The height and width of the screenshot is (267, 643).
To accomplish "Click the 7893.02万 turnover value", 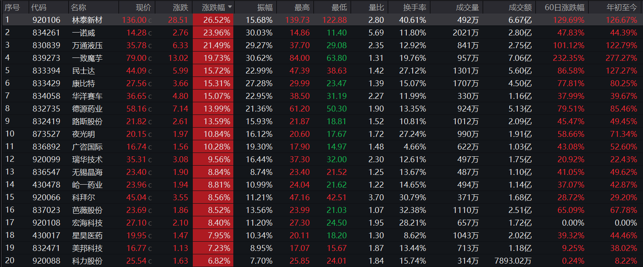I will pos(513,261).
